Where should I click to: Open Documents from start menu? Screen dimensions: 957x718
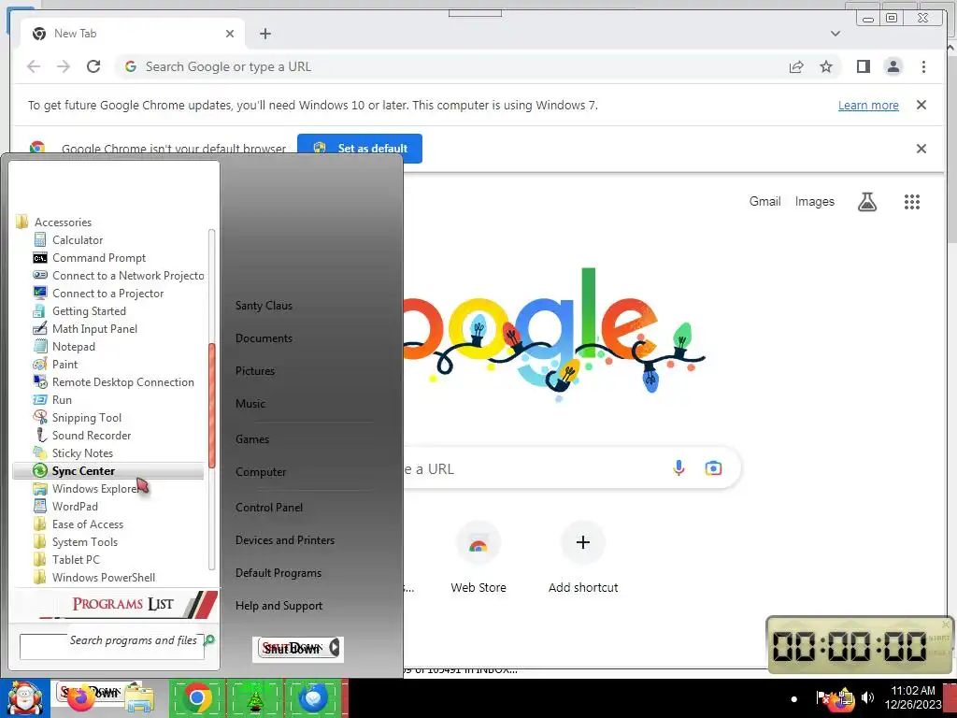click(264, 338)
